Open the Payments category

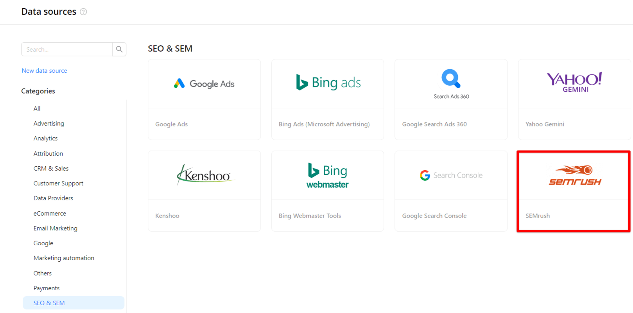(47, 288)
